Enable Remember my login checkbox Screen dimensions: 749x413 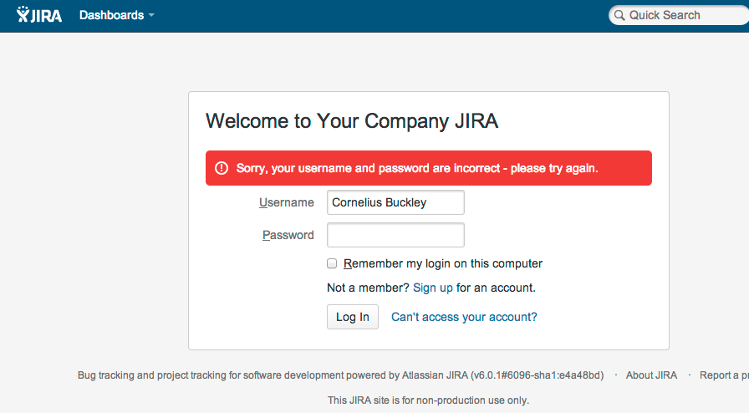[x=332, y=263]
